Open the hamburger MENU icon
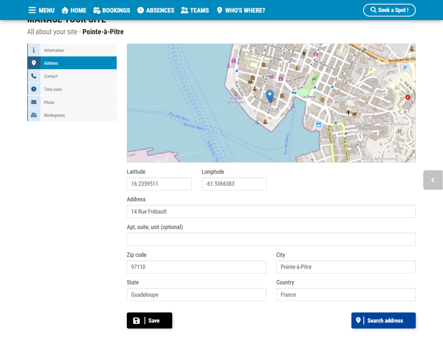443x340 pixels. 32,10
